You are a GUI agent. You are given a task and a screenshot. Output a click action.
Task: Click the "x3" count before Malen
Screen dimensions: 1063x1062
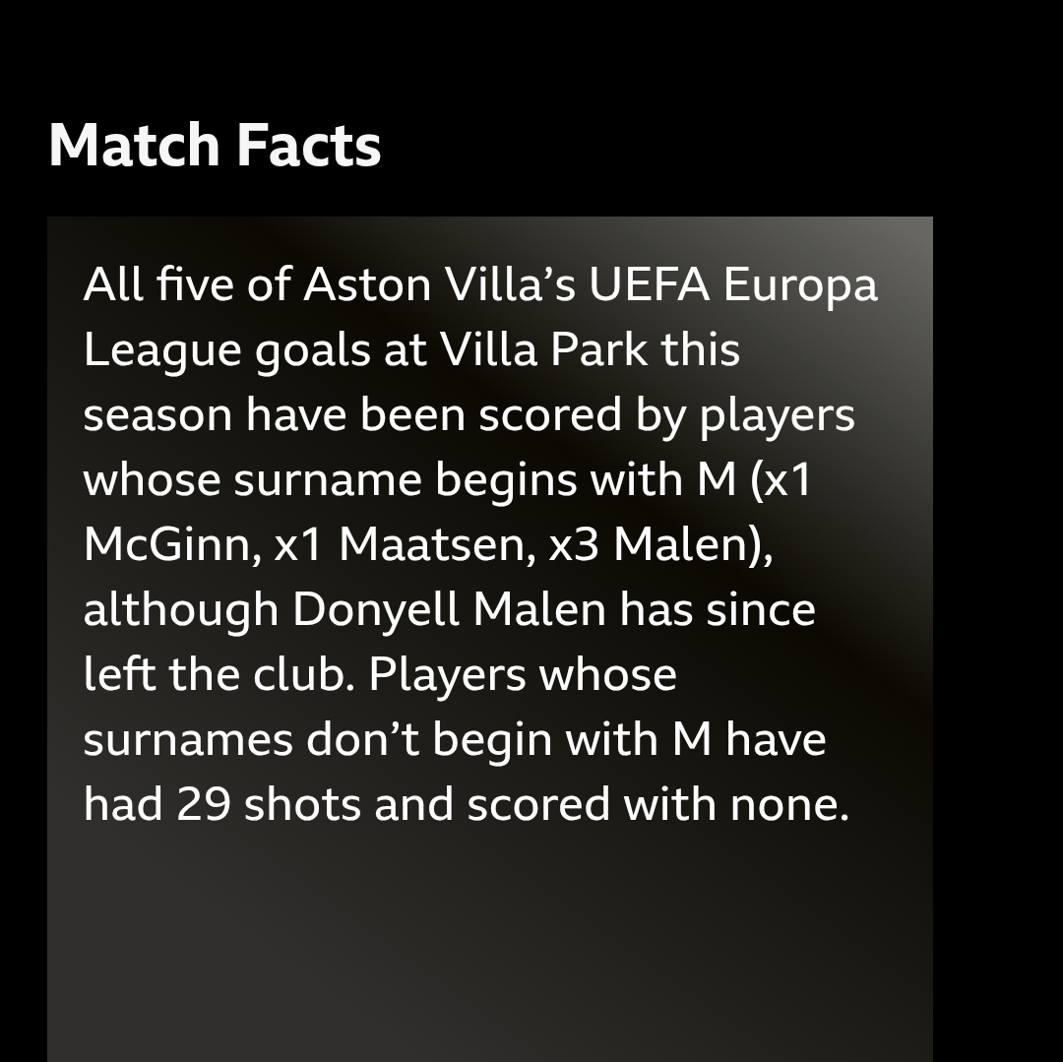click(573, 545)
